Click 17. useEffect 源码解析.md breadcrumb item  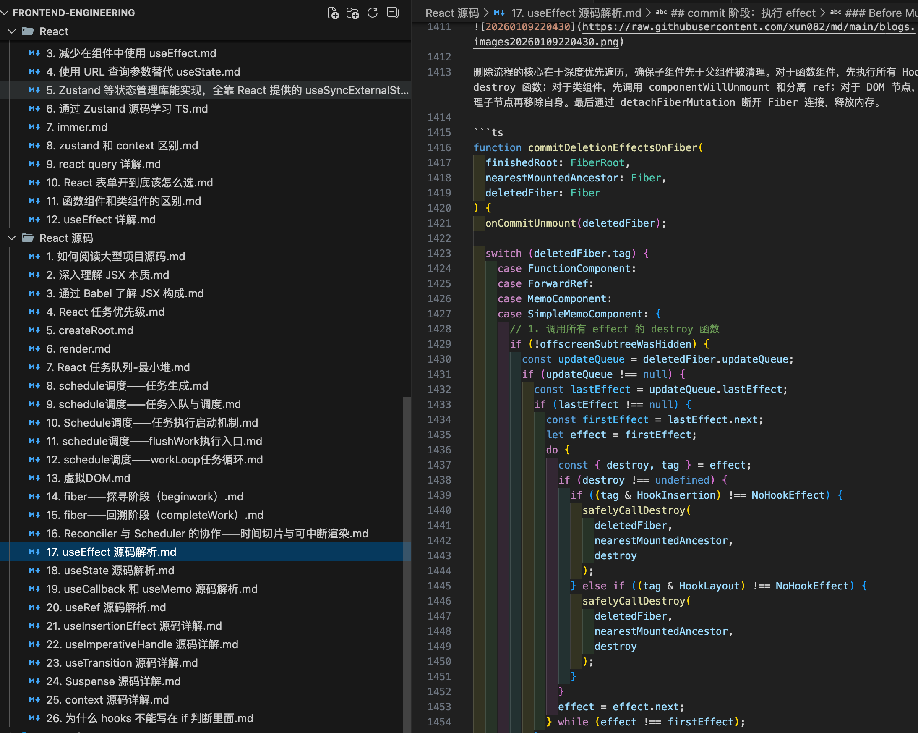pyautogui.click(x=576, y=13)
